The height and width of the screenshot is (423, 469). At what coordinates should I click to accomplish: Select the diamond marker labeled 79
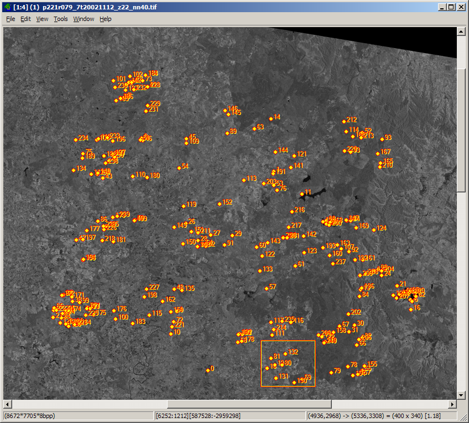(x=331, y=372)
